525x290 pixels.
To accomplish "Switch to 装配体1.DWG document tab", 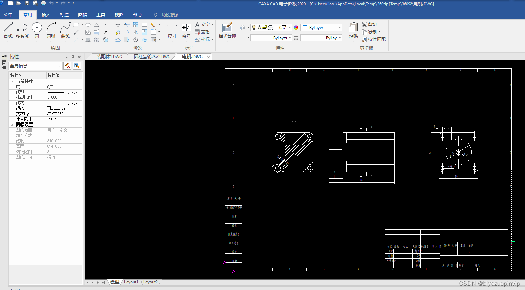I will 109,57.
